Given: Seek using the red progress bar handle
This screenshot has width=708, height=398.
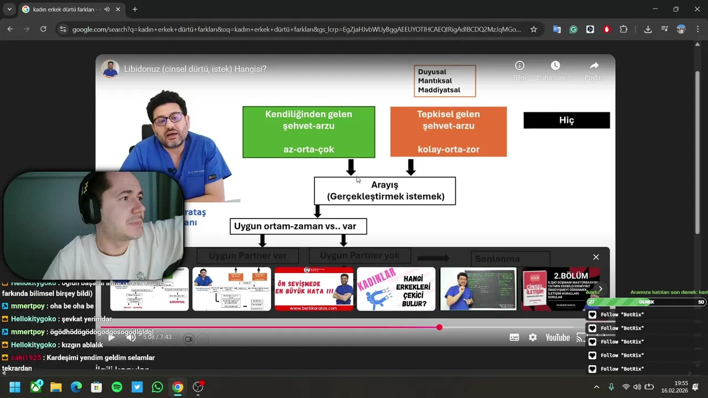Looking at the screenshot, I should (x=439, y=327).
